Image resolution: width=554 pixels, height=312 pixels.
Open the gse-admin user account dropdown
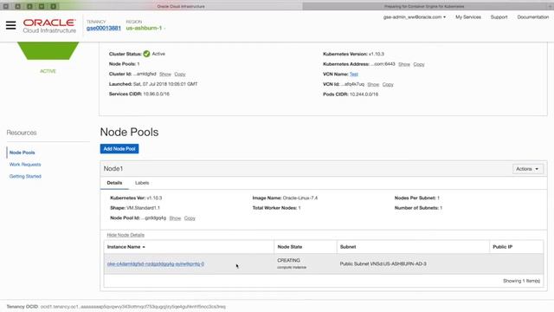[415, 17]
